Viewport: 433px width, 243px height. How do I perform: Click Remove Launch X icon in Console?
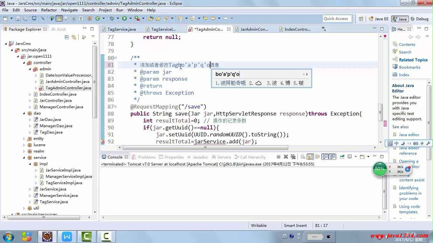point(286,157)
